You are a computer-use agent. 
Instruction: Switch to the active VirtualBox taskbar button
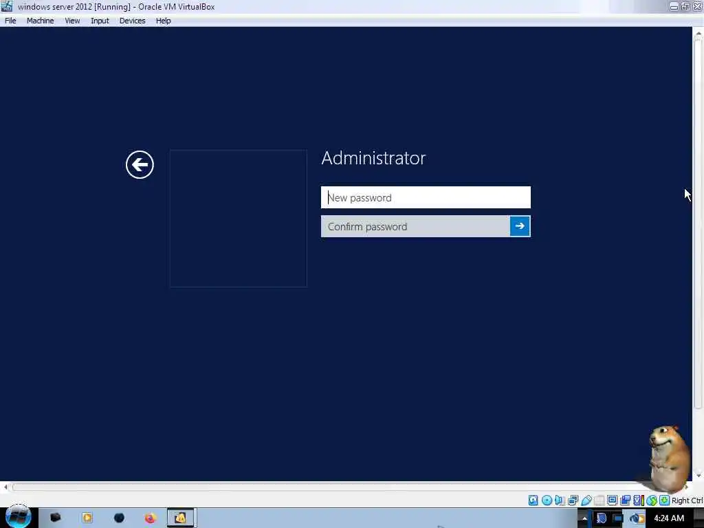(x=181, y=518)
